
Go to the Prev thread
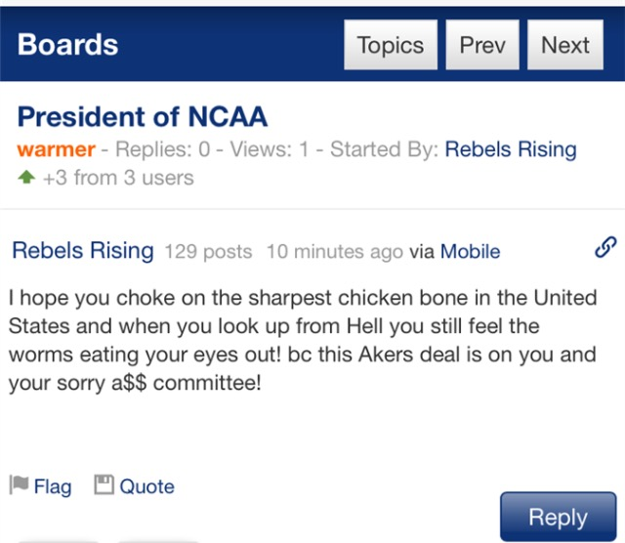(482, 45)
